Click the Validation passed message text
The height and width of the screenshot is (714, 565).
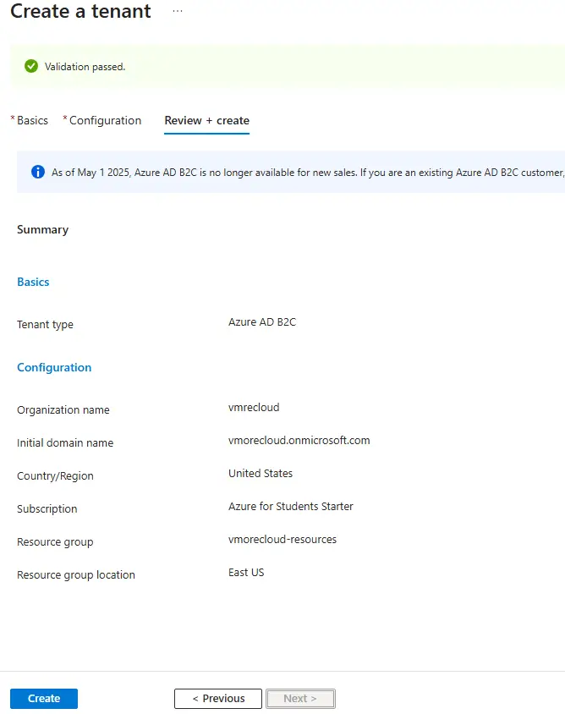[85, 67]
